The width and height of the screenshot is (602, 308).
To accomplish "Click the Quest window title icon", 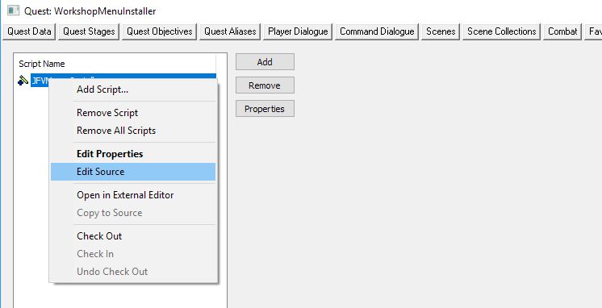I will pos(13,10).
